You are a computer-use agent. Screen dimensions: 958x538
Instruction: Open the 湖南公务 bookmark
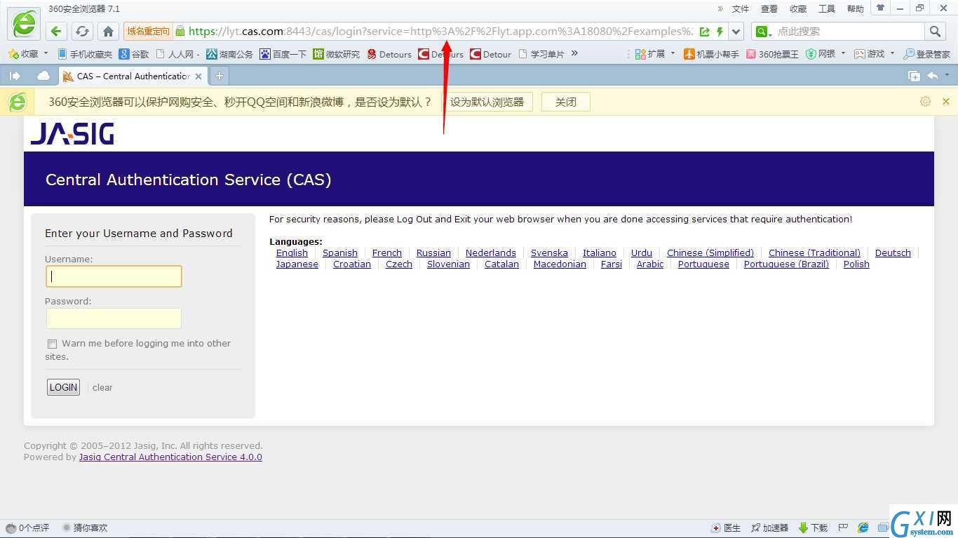pos(229,54)
